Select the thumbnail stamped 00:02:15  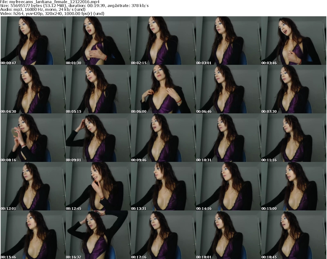coord(163,41)
